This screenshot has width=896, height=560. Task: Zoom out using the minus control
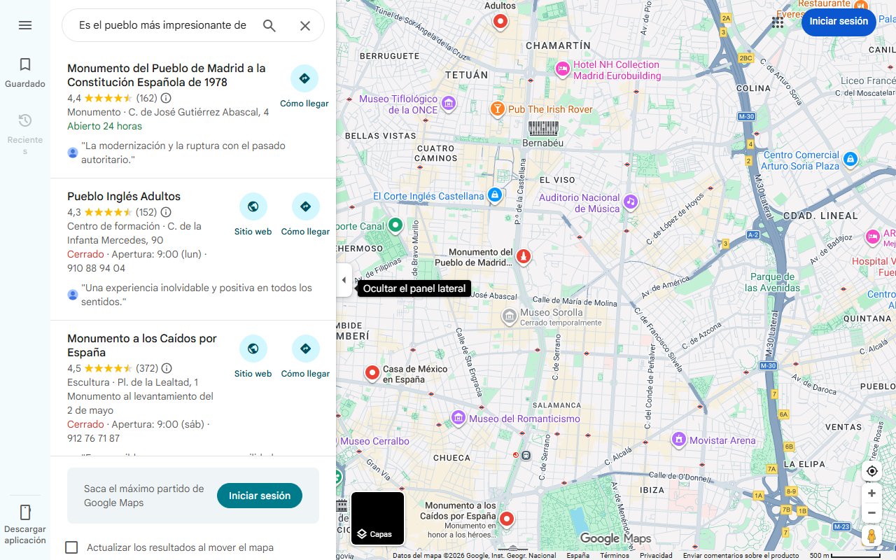click(871, 512)
